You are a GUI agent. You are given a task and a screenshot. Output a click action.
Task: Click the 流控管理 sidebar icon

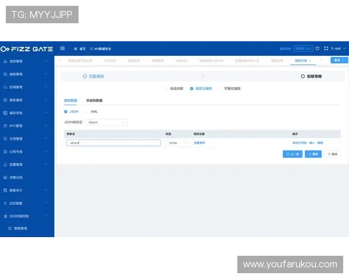5,61
